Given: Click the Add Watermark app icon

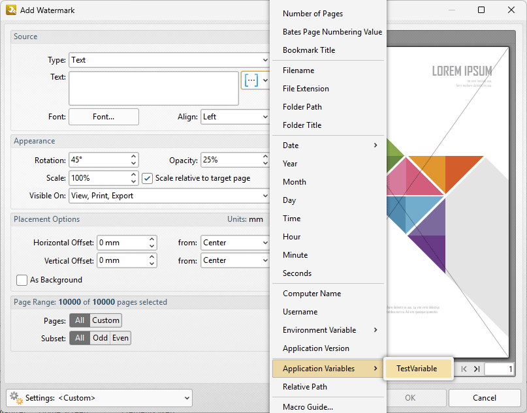Looking at the screenshot, I should [11, 10].
